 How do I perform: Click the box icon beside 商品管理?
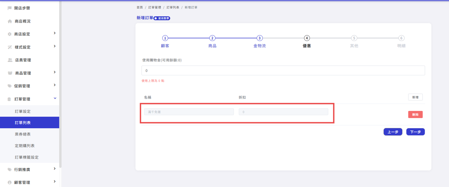[10, 73]
